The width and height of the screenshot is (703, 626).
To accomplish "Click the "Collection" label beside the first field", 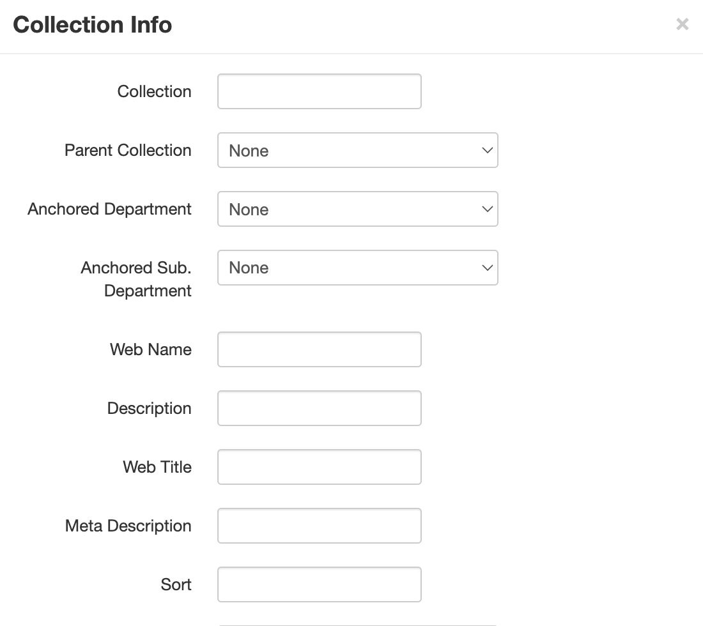I will tap(155, 91).
